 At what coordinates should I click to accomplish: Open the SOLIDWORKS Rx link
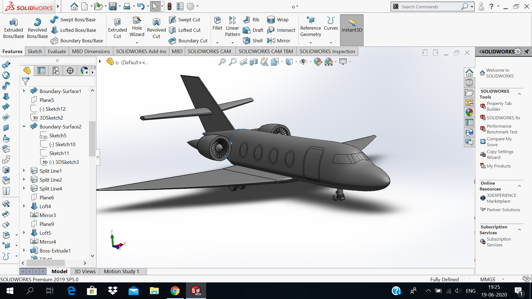tap(503, 118)
